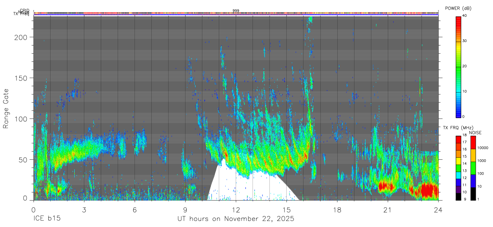Click the '15' UT hour tick label
This screenshot has width=493, height=227.
(x=287, y=209)
